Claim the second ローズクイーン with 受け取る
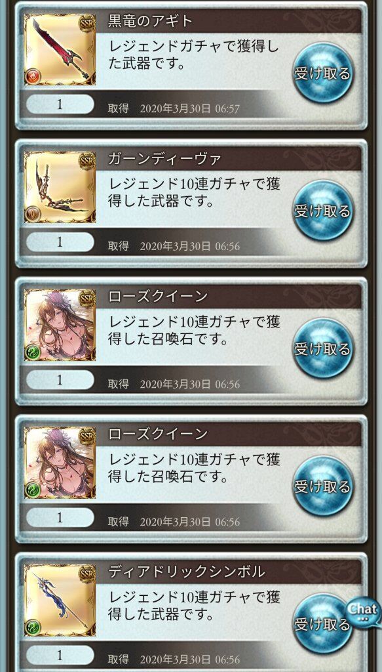This screenshot has height=672, width=382. [x=323, y=487]
